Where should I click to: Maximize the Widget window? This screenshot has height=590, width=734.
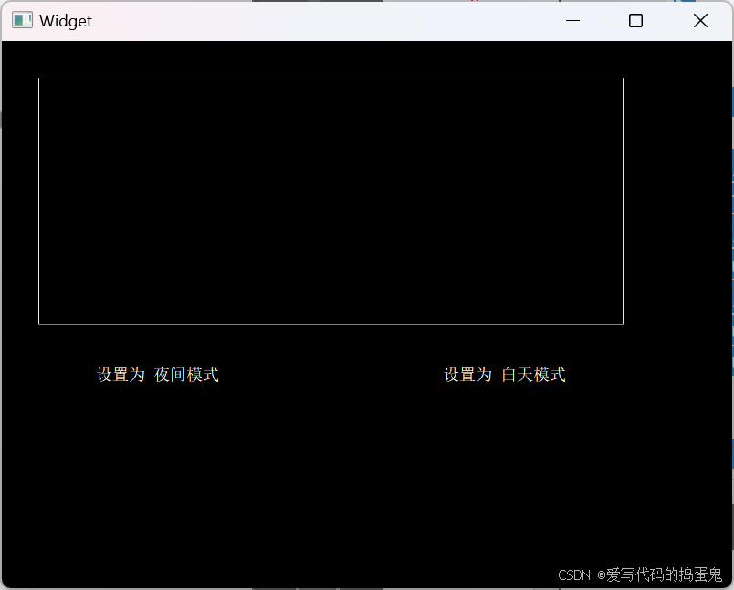coord(635,21)
